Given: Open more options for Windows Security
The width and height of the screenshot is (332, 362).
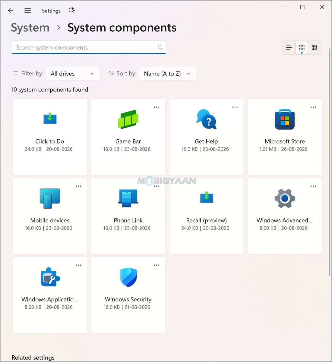Looking at the screenshot, I should [157, 265].
